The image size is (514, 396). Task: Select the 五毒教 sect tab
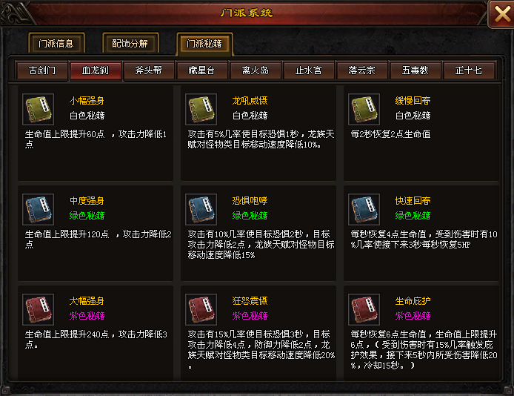tap(415, 70)
